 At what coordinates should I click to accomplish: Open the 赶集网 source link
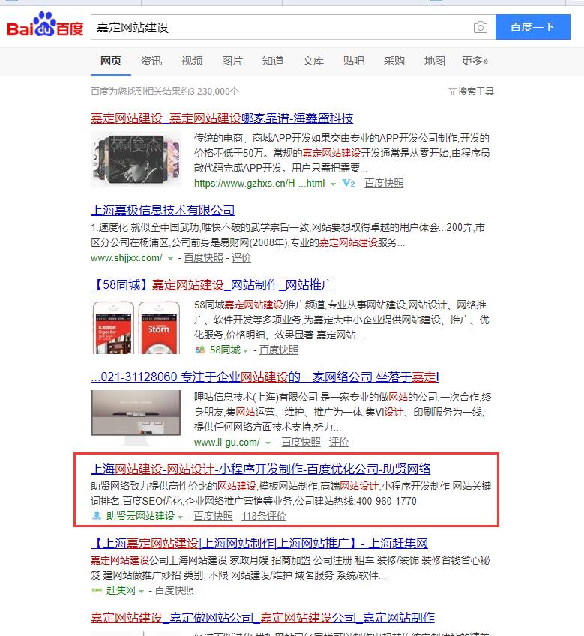tap(121, 590)
